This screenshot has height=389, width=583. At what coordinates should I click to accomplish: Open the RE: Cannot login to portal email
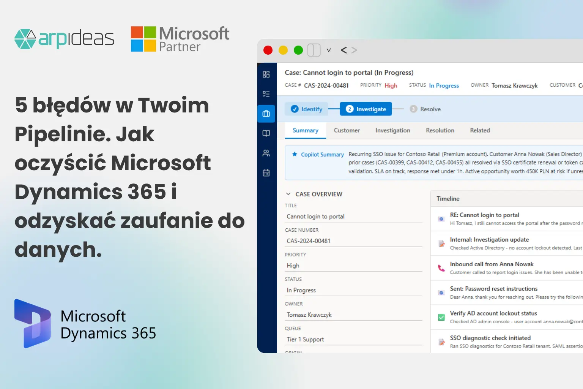coord(484,215)
